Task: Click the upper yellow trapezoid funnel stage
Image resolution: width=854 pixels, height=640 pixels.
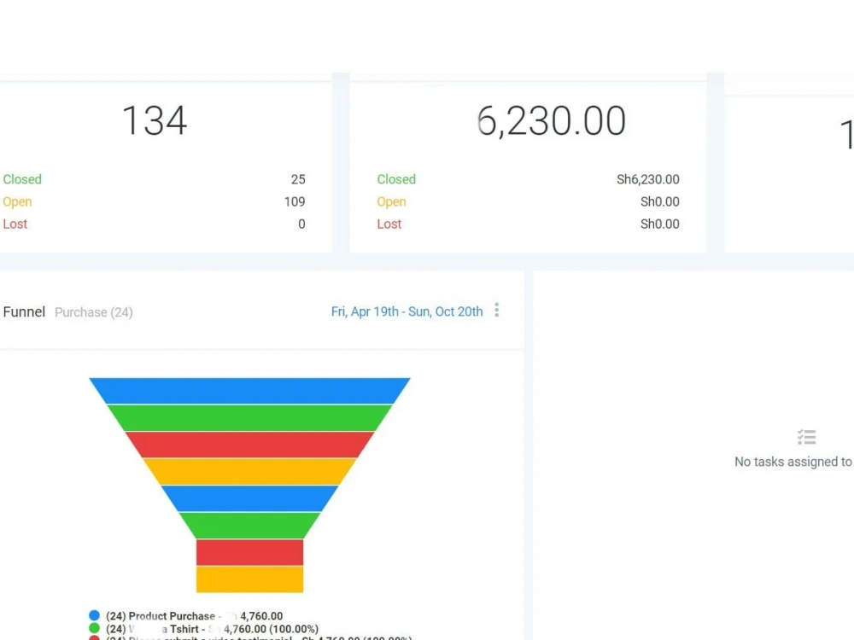Action: coord(249,472)
